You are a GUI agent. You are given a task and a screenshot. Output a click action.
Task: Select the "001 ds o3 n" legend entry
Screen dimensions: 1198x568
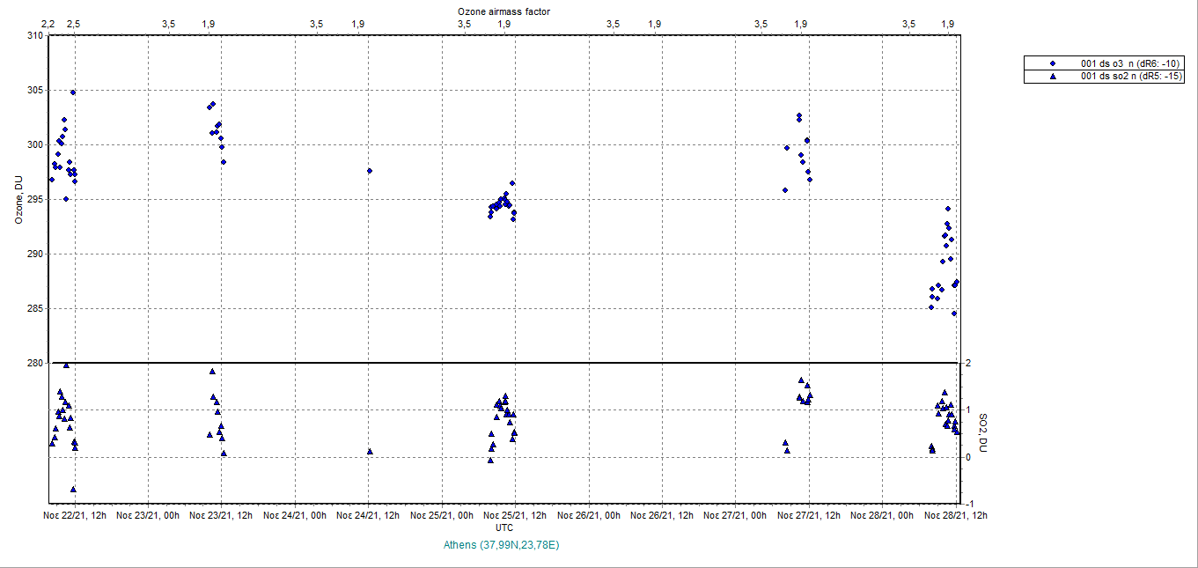coord(1129,63)
